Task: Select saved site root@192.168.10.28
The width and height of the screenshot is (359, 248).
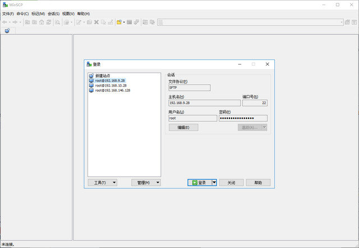Action: tap(111, 85)
